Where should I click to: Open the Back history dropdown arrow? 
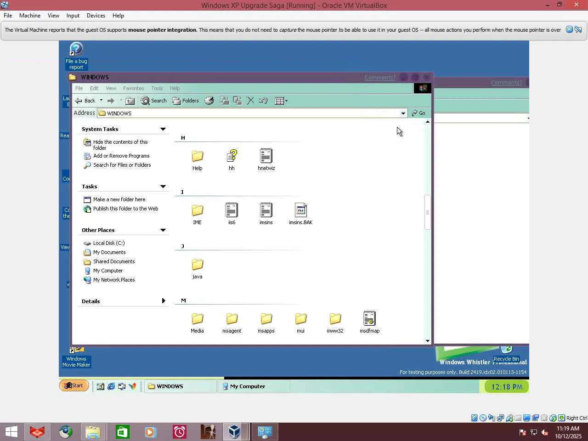point(101,101)
